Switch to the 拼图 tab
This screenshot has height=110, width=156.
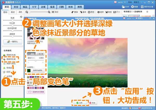pyautogui.click(x=80, y=7)
